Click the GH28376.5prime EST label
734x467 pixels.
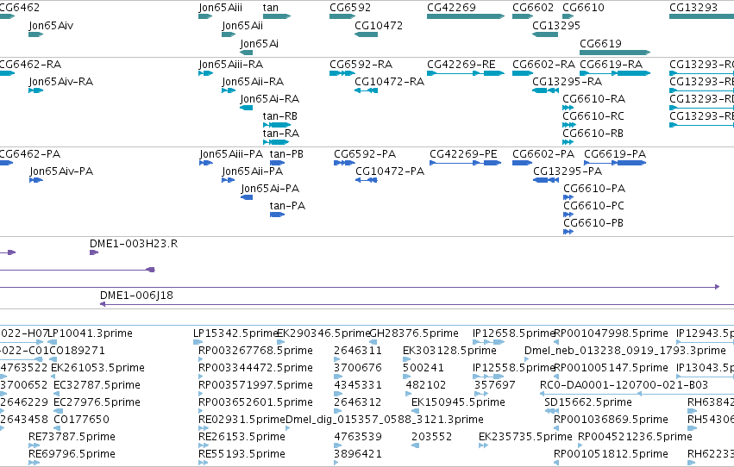pos(414,333)
